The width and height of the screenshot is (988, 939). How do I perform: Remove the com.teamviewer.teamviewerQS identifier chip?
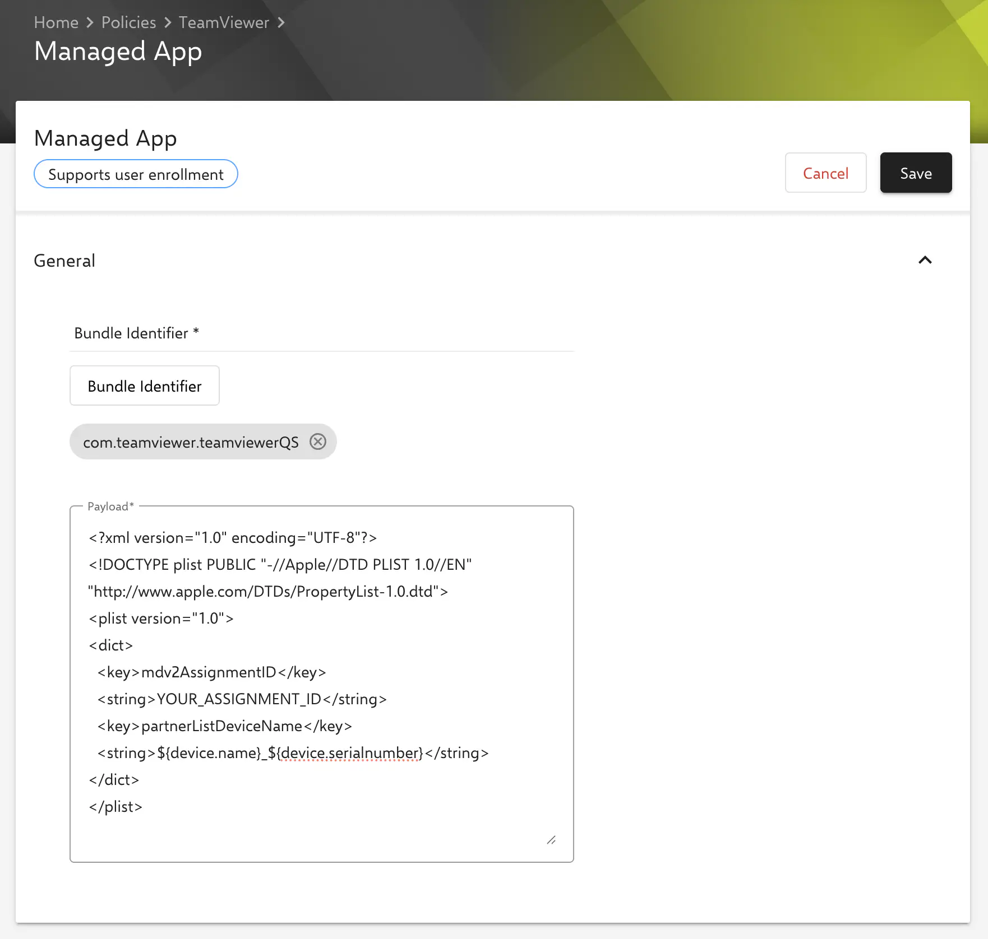tap(318, 441)
